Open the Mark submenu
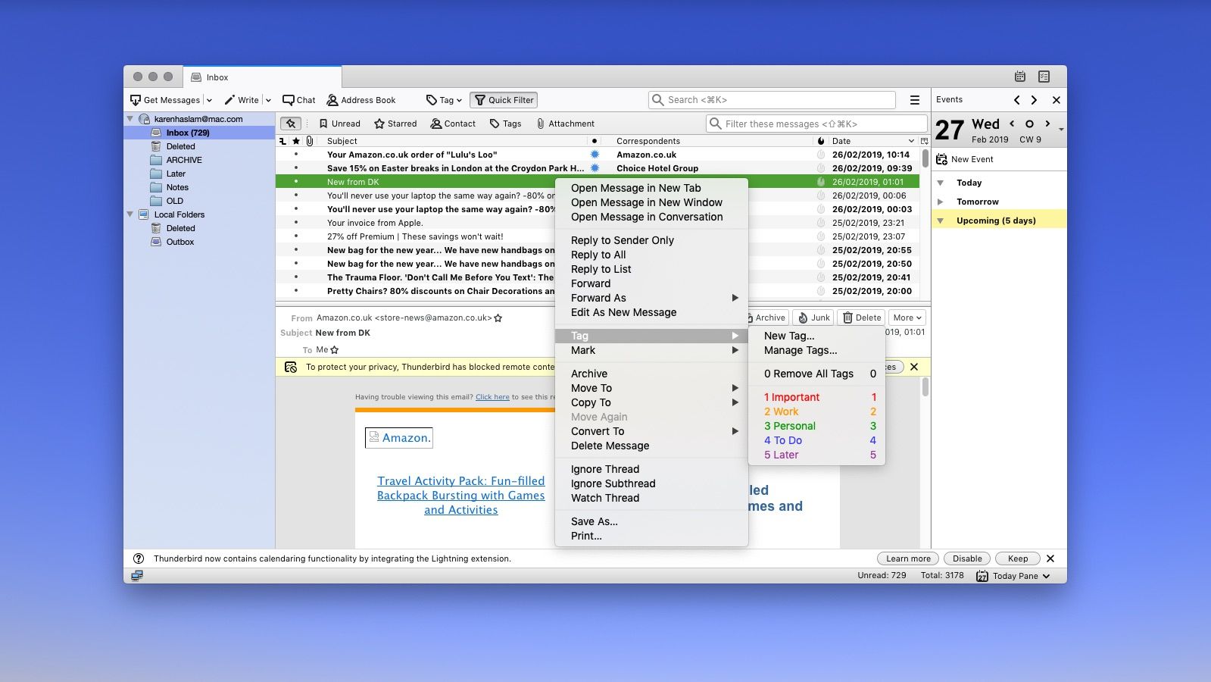The width and height of the screenshot is (1211, 682). [651, 350]
